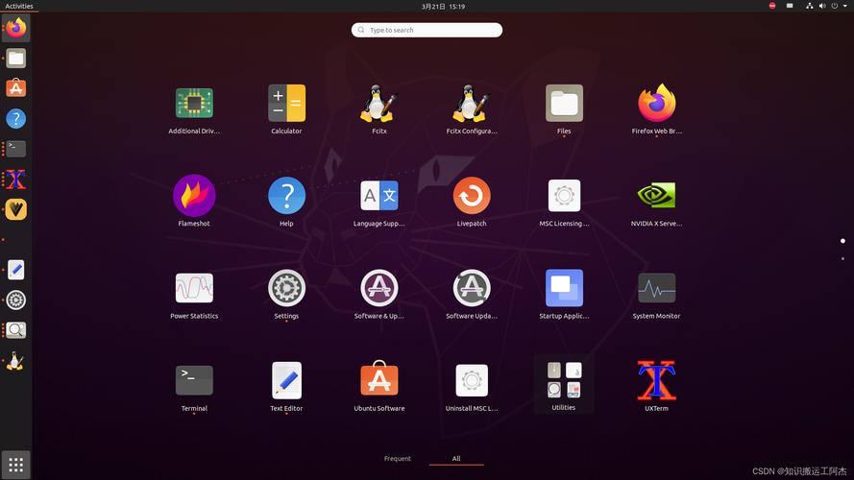Click the volume icon in the top bar
Screen dimensions: 854x480
[x=822, y=6]
